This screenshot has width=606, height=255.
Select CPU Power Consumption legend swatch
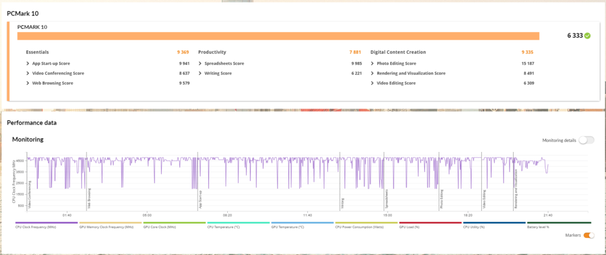click(x=366, y=223)
